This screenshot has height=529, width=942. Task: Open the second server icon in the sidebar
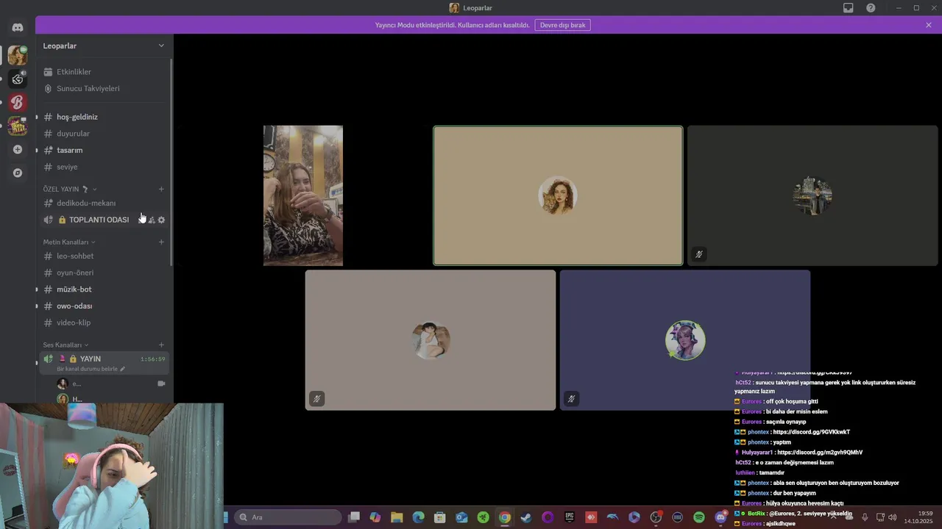pyautogui.click(x=18, y=79)
